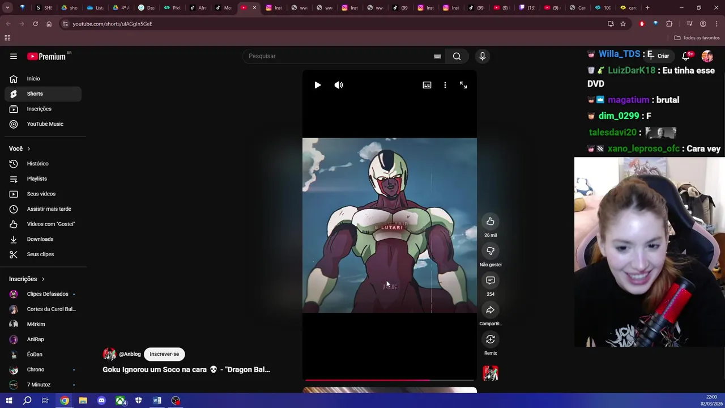The width and height of the screenshot is (725, 408).
Task: Open the 7 Minutoz channel
Action: (43, 385)
